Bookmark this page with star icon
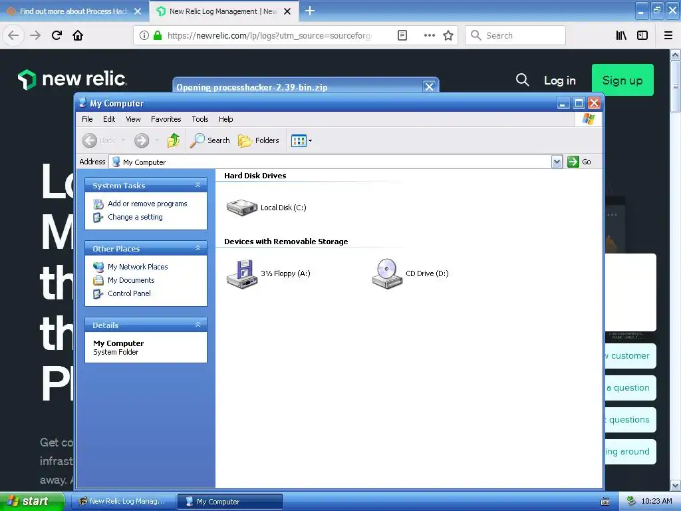 [x=448, y=35]
